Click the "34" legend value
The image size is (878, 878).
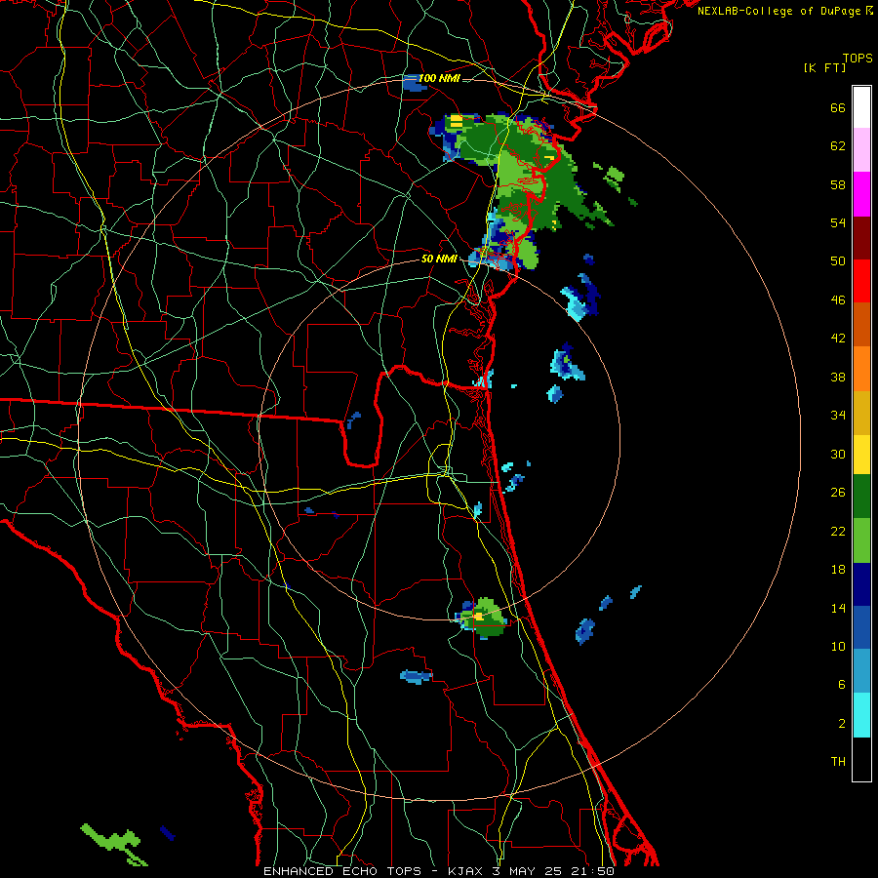click(838, 416)
